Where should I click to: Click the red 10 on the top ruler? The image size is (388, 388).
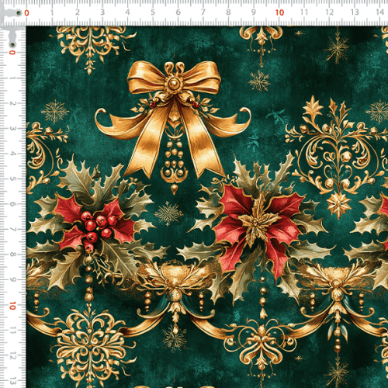[x=279, y=12]
